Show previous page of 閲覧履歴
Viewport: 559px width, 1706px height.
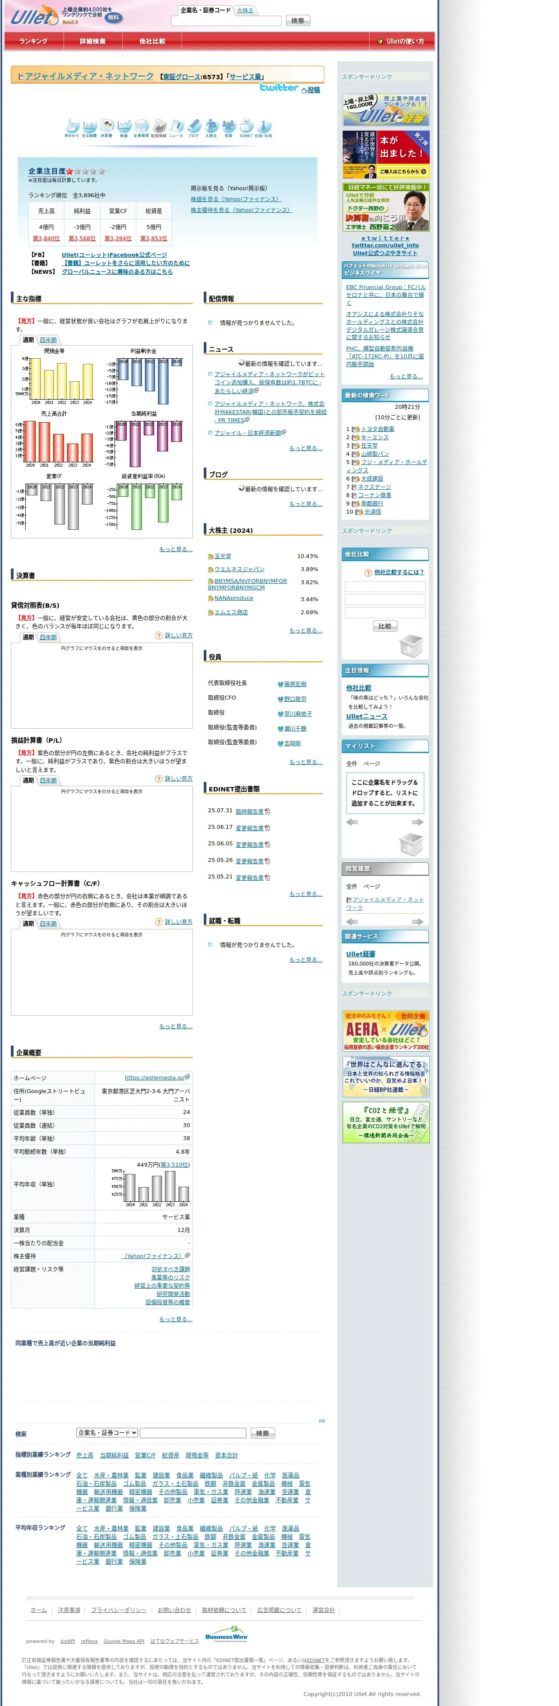pyautogui.click(x=352, y=922)
